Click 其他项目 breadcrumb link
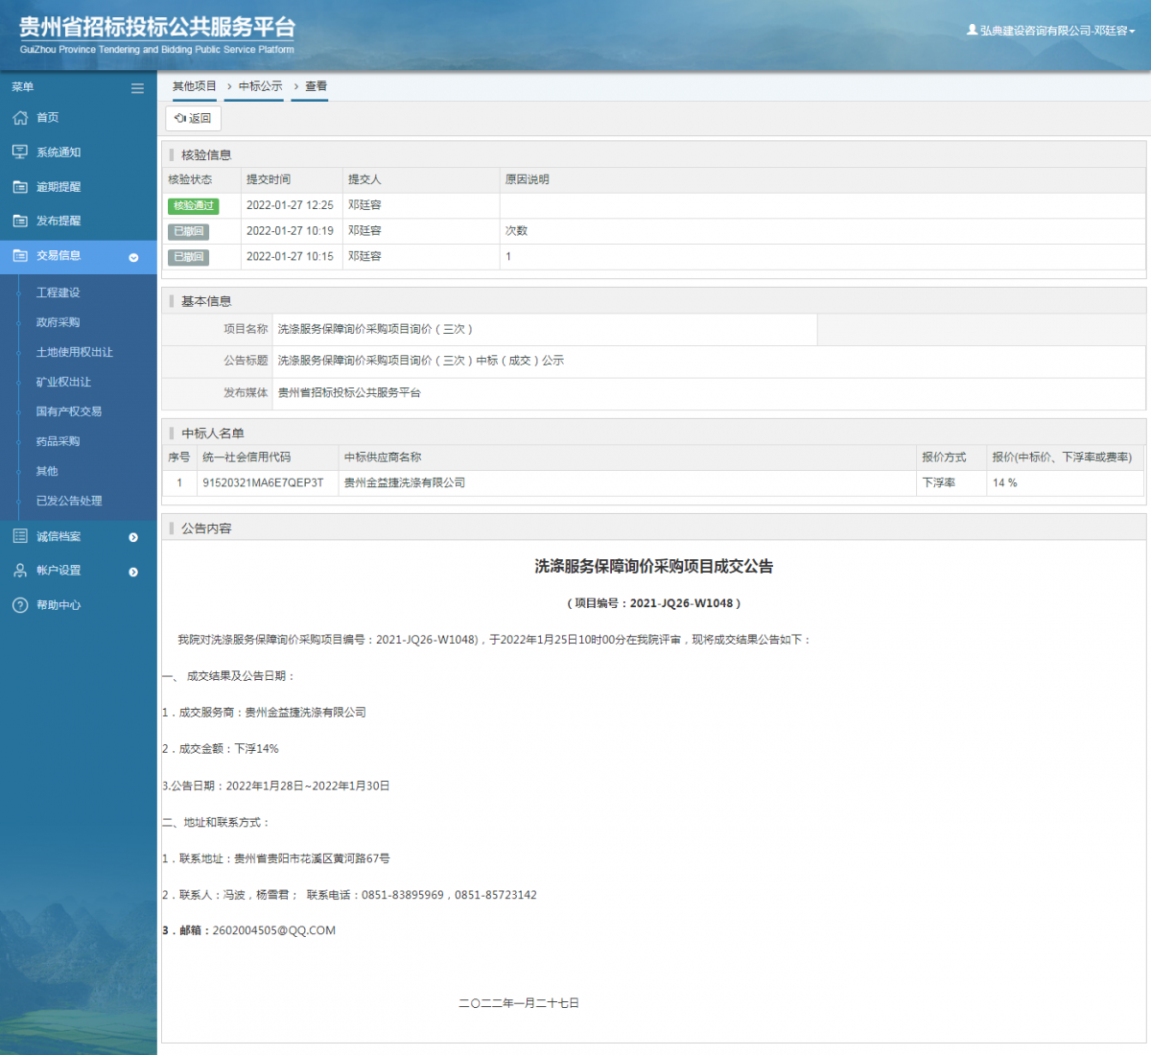Viewport: 1151px width, 1055px height. click(195, 86)
